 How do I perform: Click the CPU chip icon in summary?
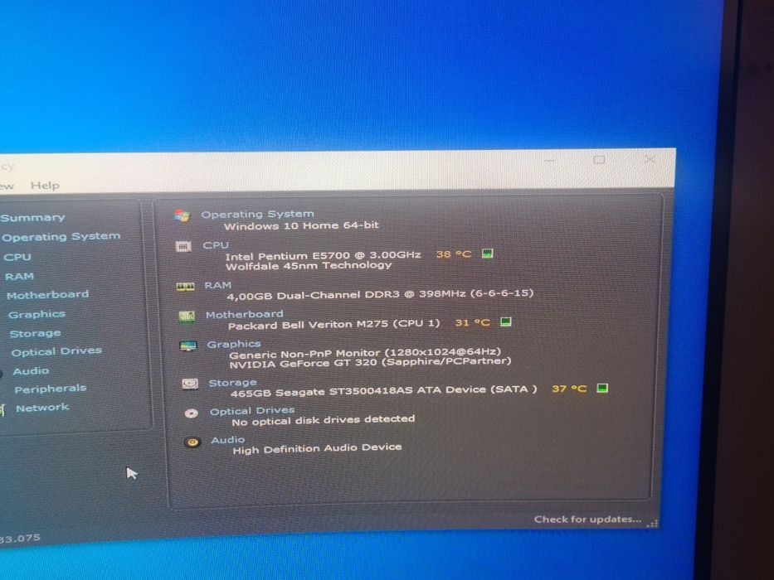pos(183,246)
